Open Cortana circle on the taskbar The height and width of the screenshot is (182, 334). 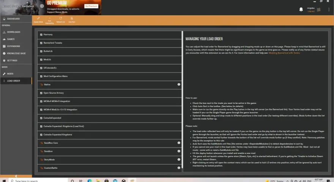72,181
